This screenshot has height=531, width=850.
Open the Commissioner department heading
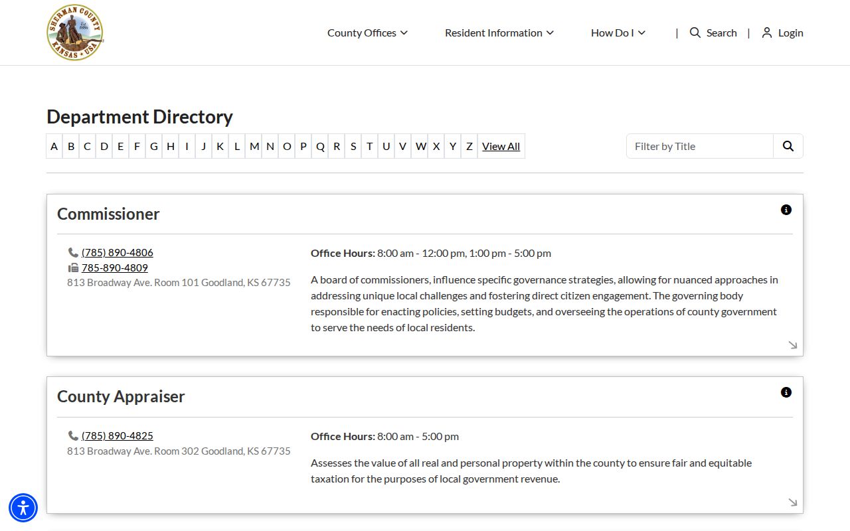108,214
